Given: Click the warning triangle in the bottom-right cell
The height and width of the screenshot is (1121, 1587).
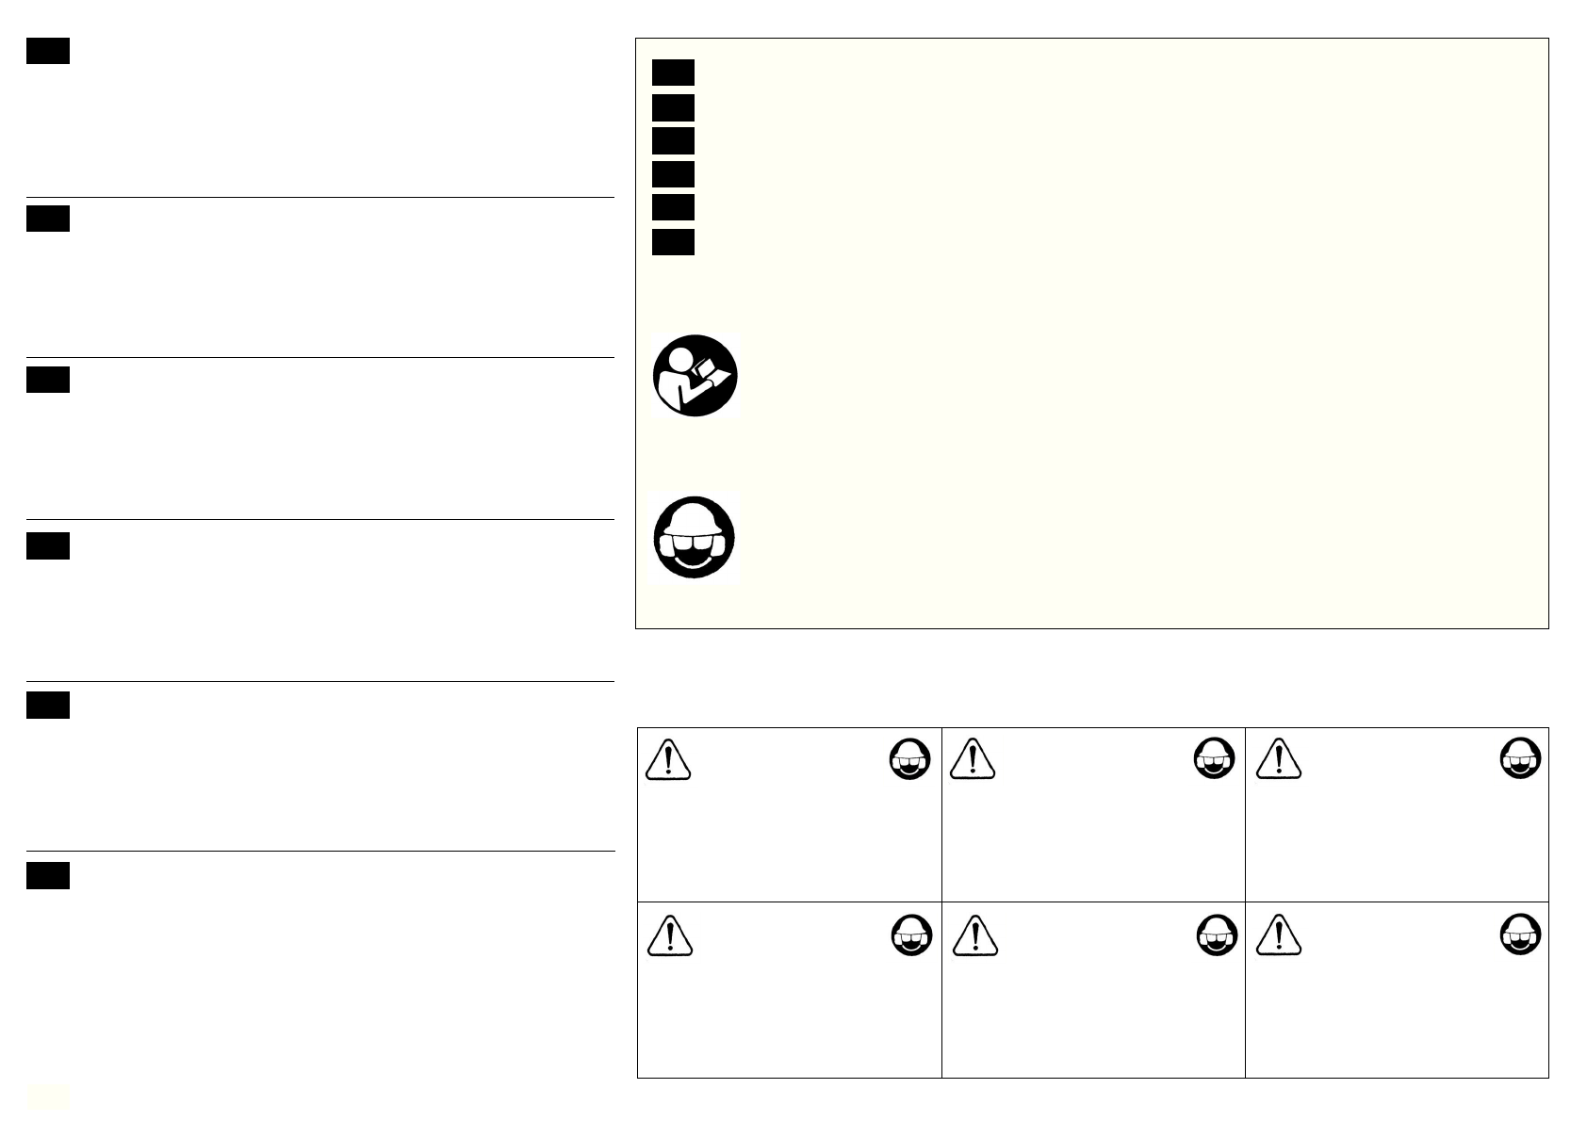Looking at the screenshot, I should (x=1279, y=935).
